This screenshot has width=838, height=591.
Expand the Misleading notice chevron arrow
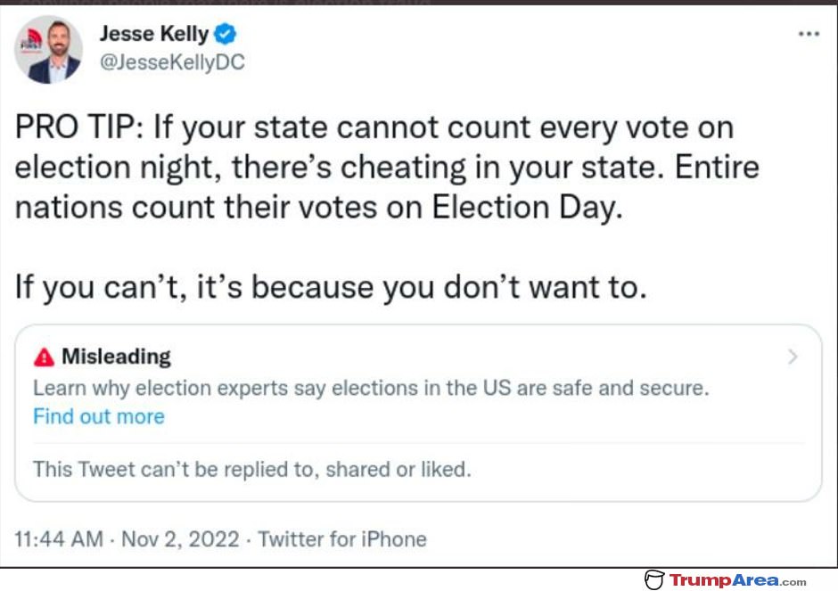coord(793,357)
